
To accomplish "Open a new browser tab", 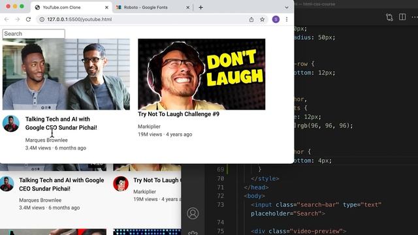I will pyautogui.click(x=201, y=7).
